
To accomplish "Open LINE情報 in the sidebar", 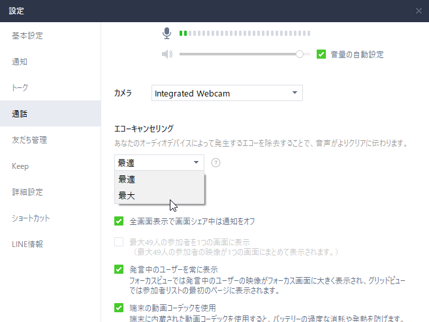I will 50,244.
